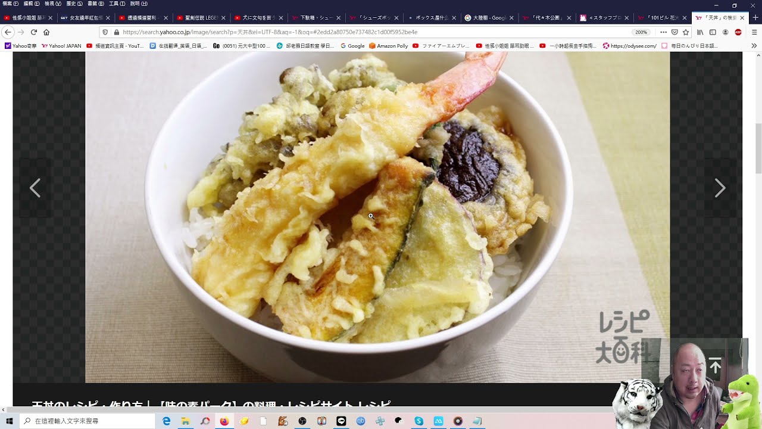Close the 下駄箱・シュー tab
The image size is (762, 429).
click(x=339, y=18)
